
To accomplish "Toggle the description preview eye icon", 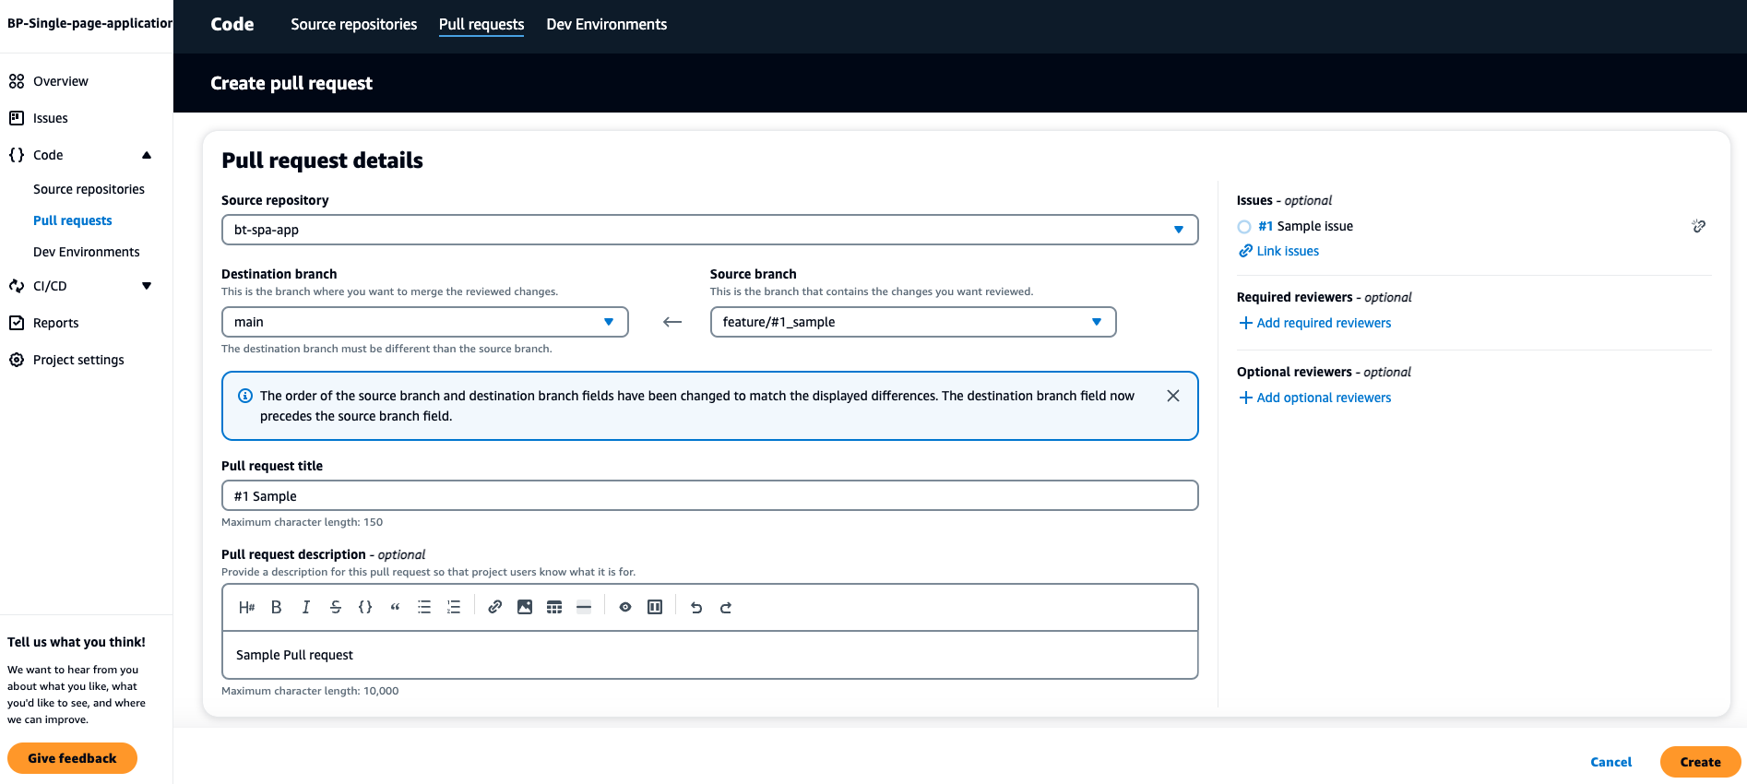I will 625,607.
